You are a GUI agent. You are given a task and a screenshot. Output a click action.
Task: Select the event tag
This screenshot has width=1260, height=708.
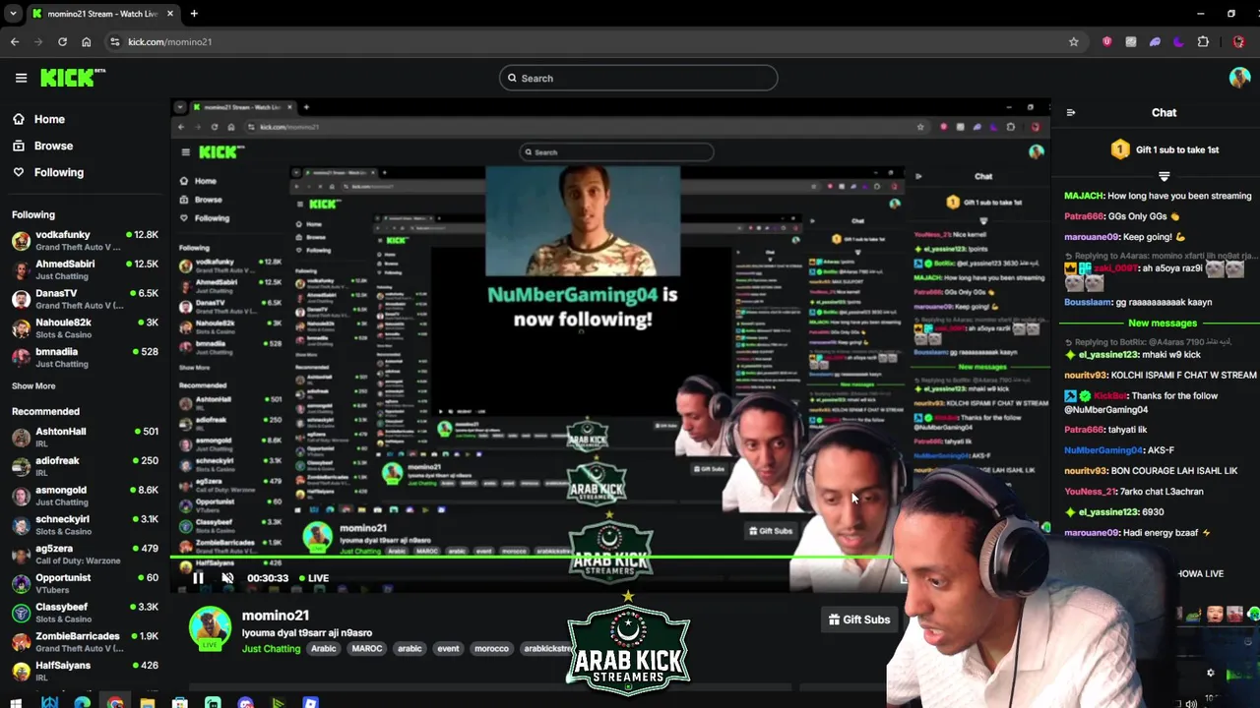click(x=448, y=649)
